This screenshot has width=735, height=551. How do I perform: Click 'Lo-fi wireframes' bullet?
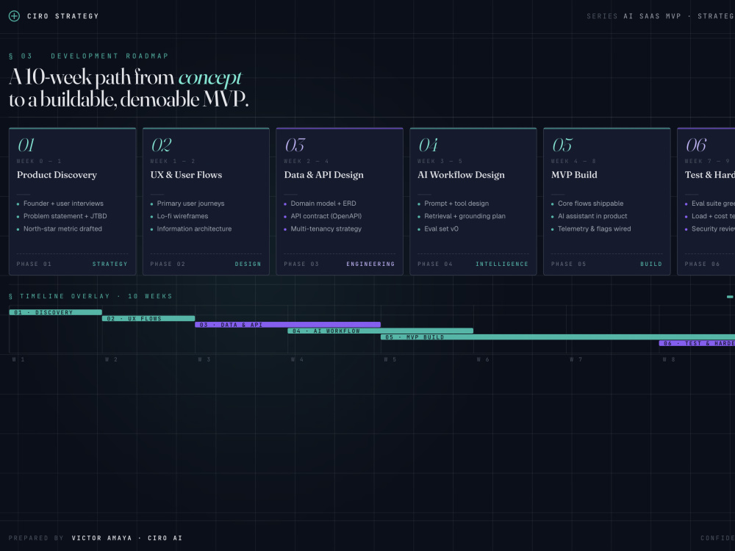[x=182, y=216]
